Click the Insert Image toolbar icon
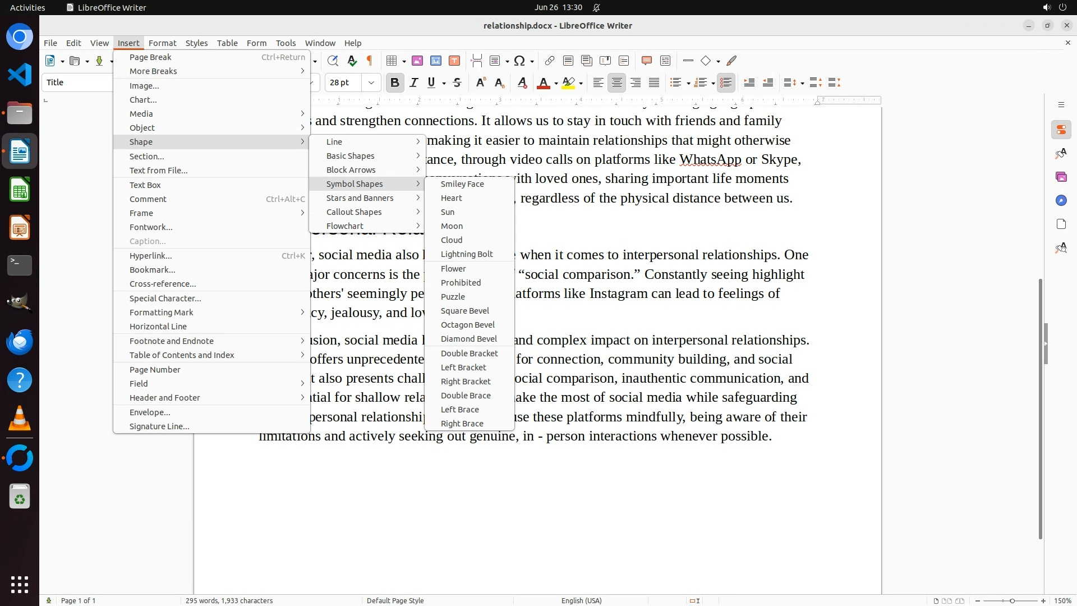The image size is (1077, 606). (417, 61)
